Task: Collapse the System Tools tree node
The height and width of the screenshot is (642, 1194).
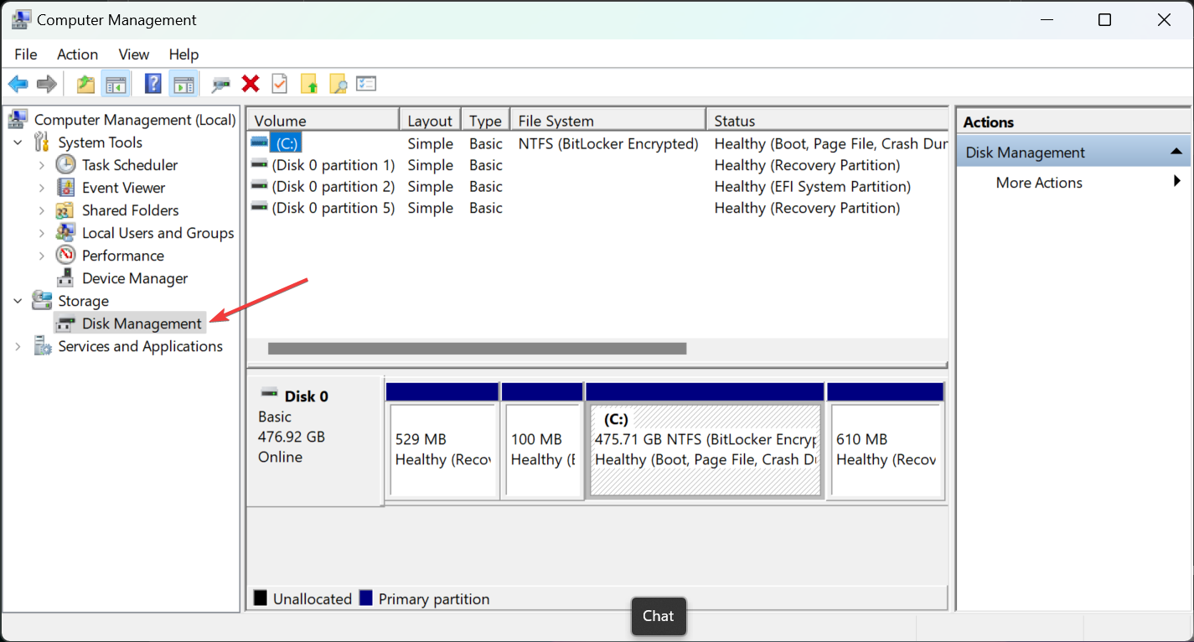Action: (x=18, y=142)
